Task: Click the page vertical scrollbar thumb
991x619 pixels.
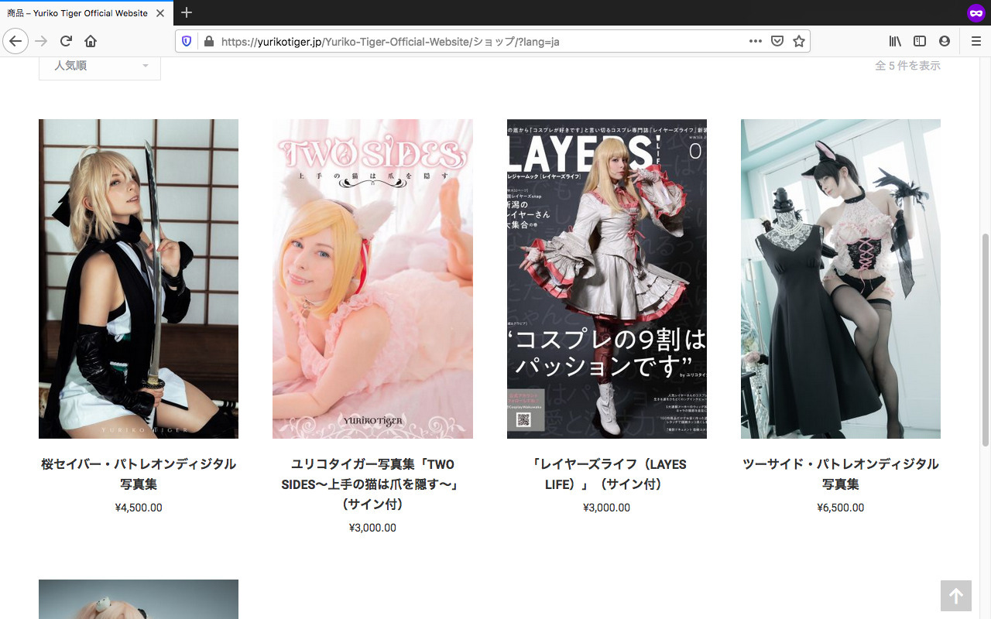Action: pyautogui.click(x=986, y=339)
